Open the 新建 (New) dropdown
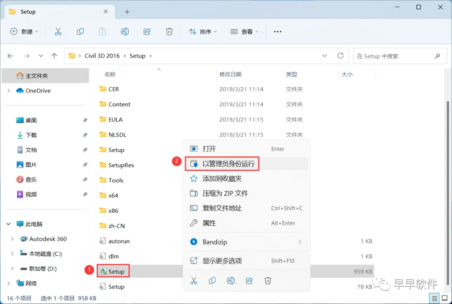Image resolution: width=452 pixels, height=304 pixels. coord(24,31)
